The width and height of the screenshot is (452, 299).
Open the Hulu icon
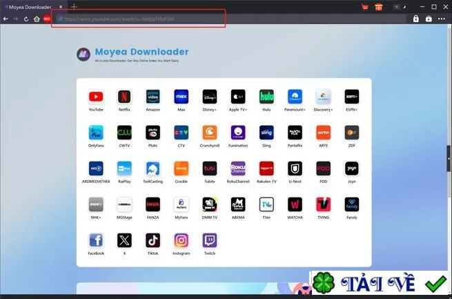tap(266, 97)
